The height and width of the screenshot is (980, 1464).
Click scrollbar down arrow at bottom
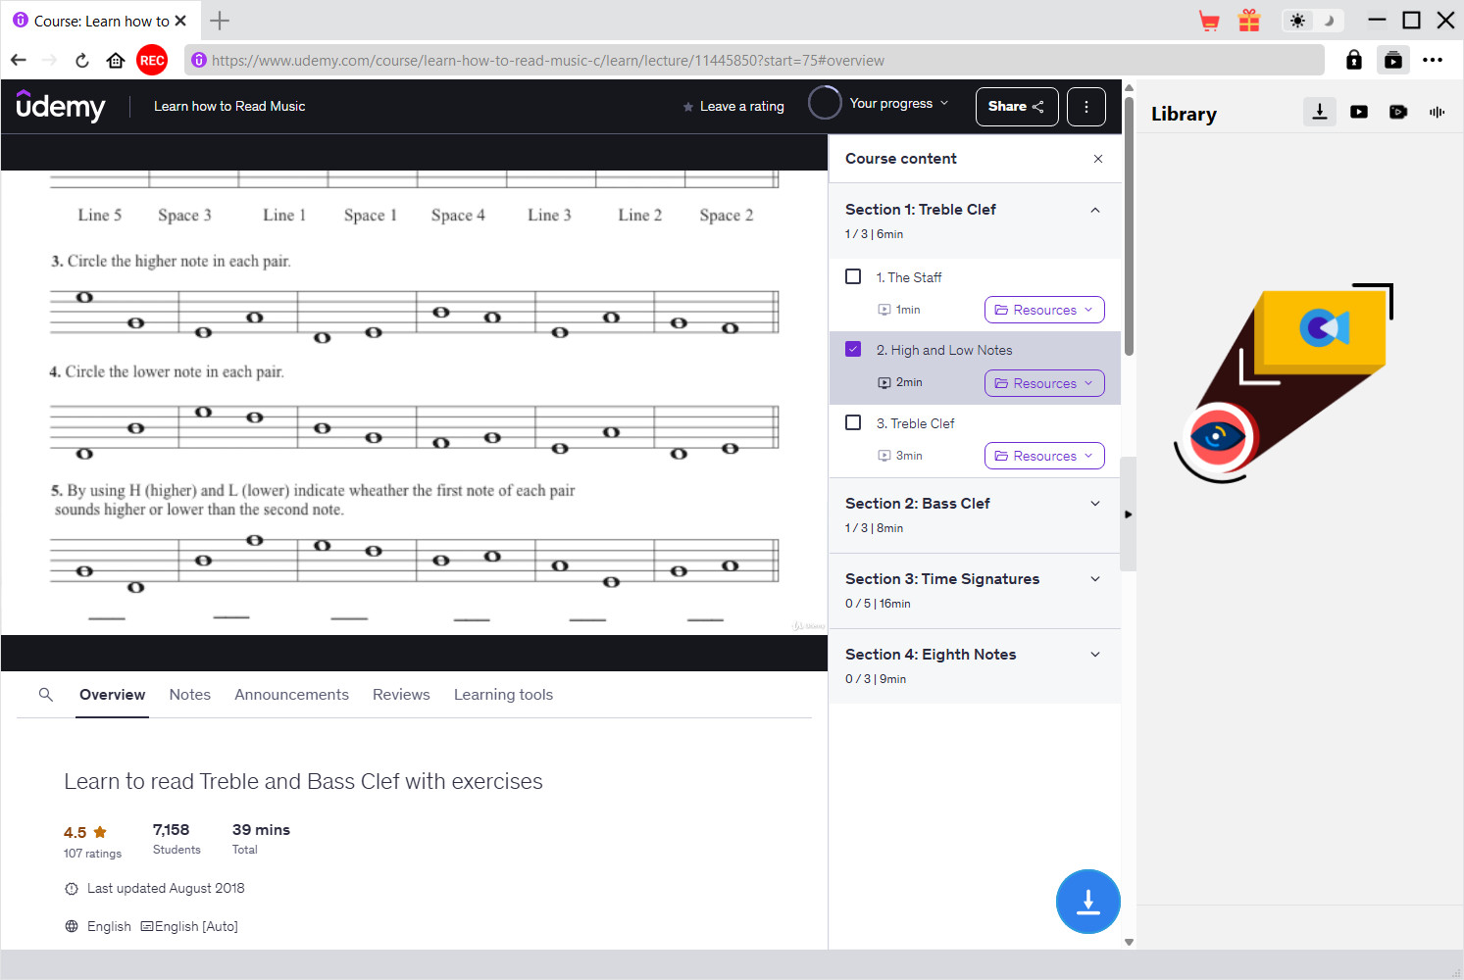[x=1129, y=942]
